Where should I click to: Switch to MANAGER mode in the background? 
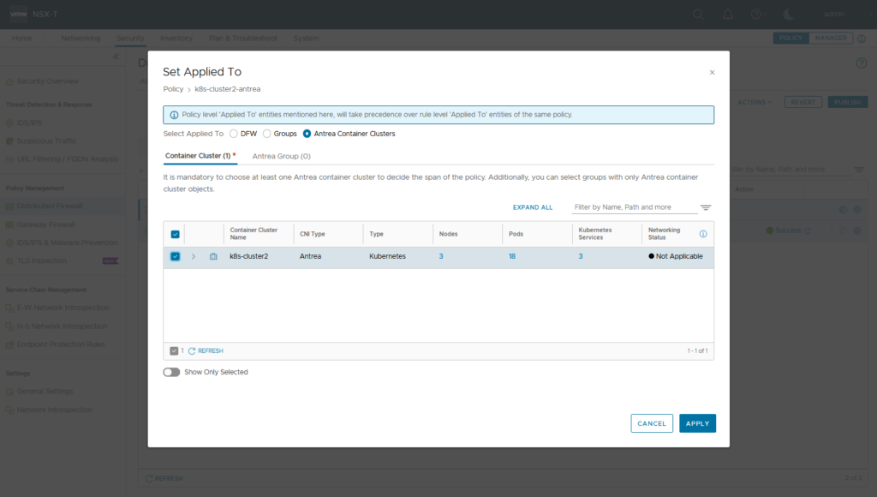(831, 38)
